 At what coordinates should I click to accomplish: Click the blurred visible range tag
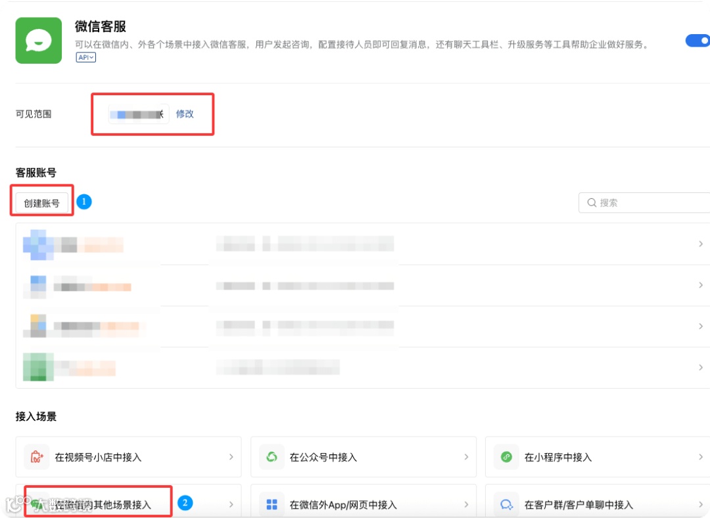pos(139,114)
